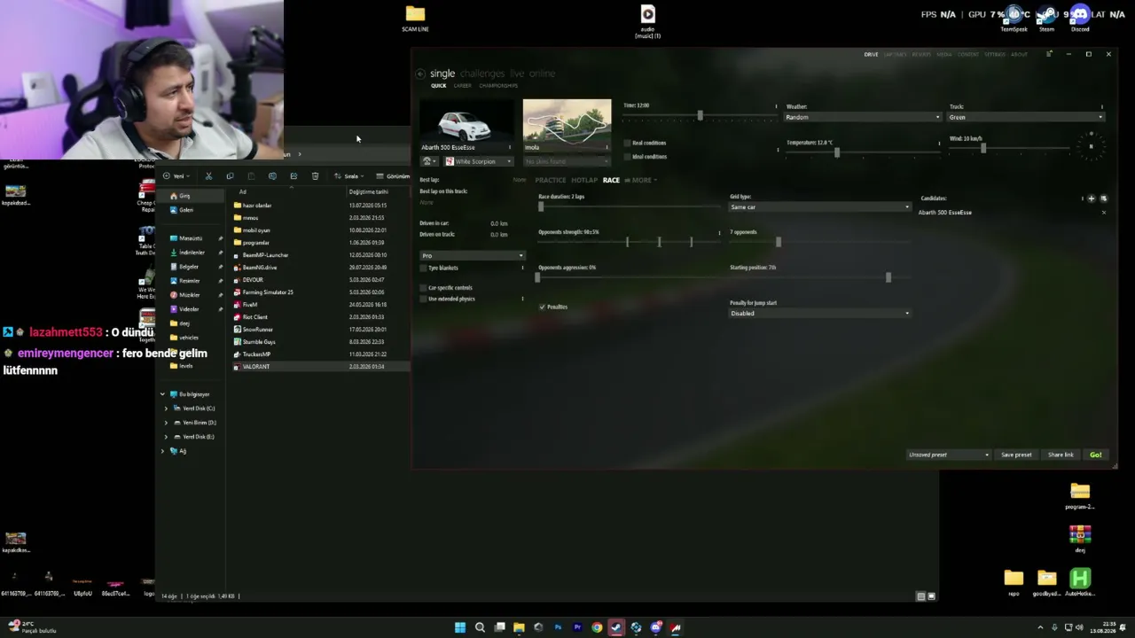
Task: Select the BeamNG.drive shortcut in file list
Action: click(x=260, y=268)
